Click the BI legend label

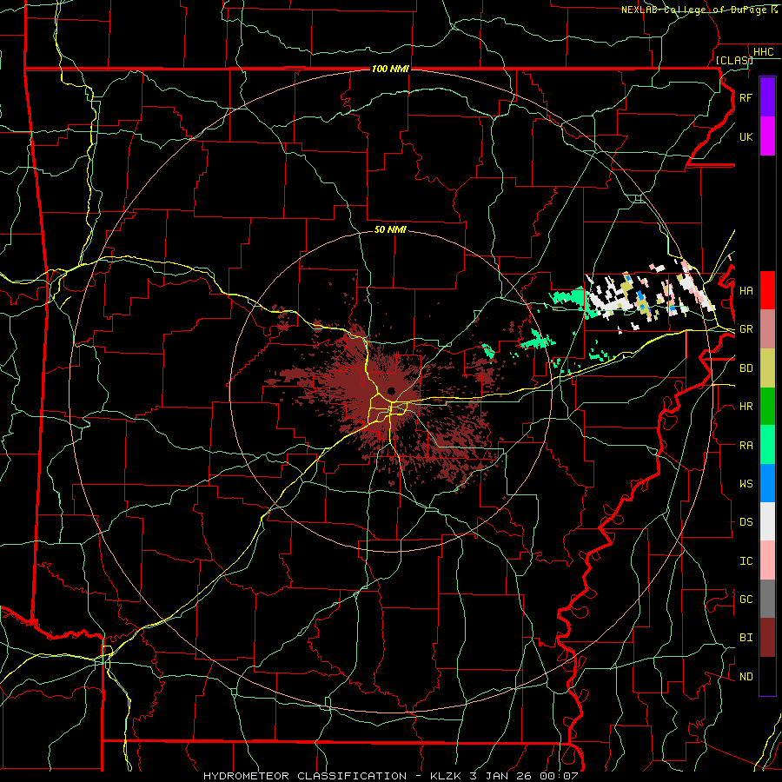click(746, 638)
